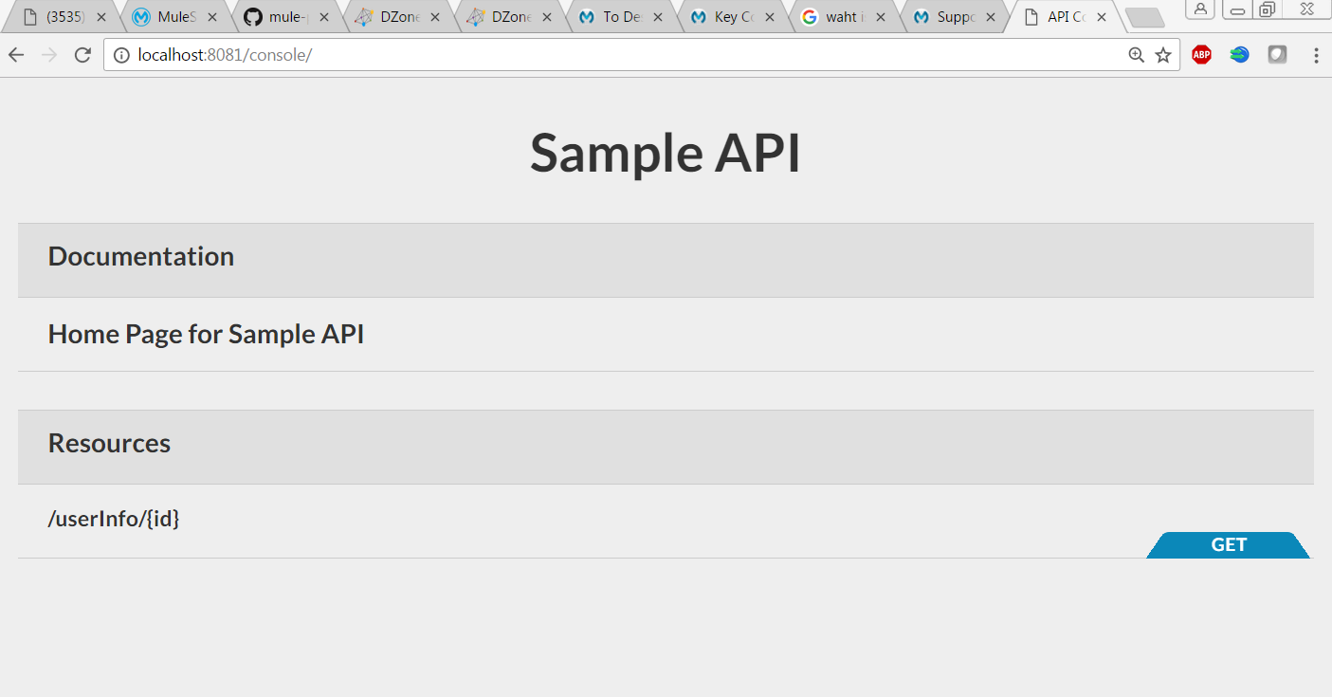Switch to the GitHub mule tab
The height and width of the screenshot is (697, 1332).
[x=284, y=17]
